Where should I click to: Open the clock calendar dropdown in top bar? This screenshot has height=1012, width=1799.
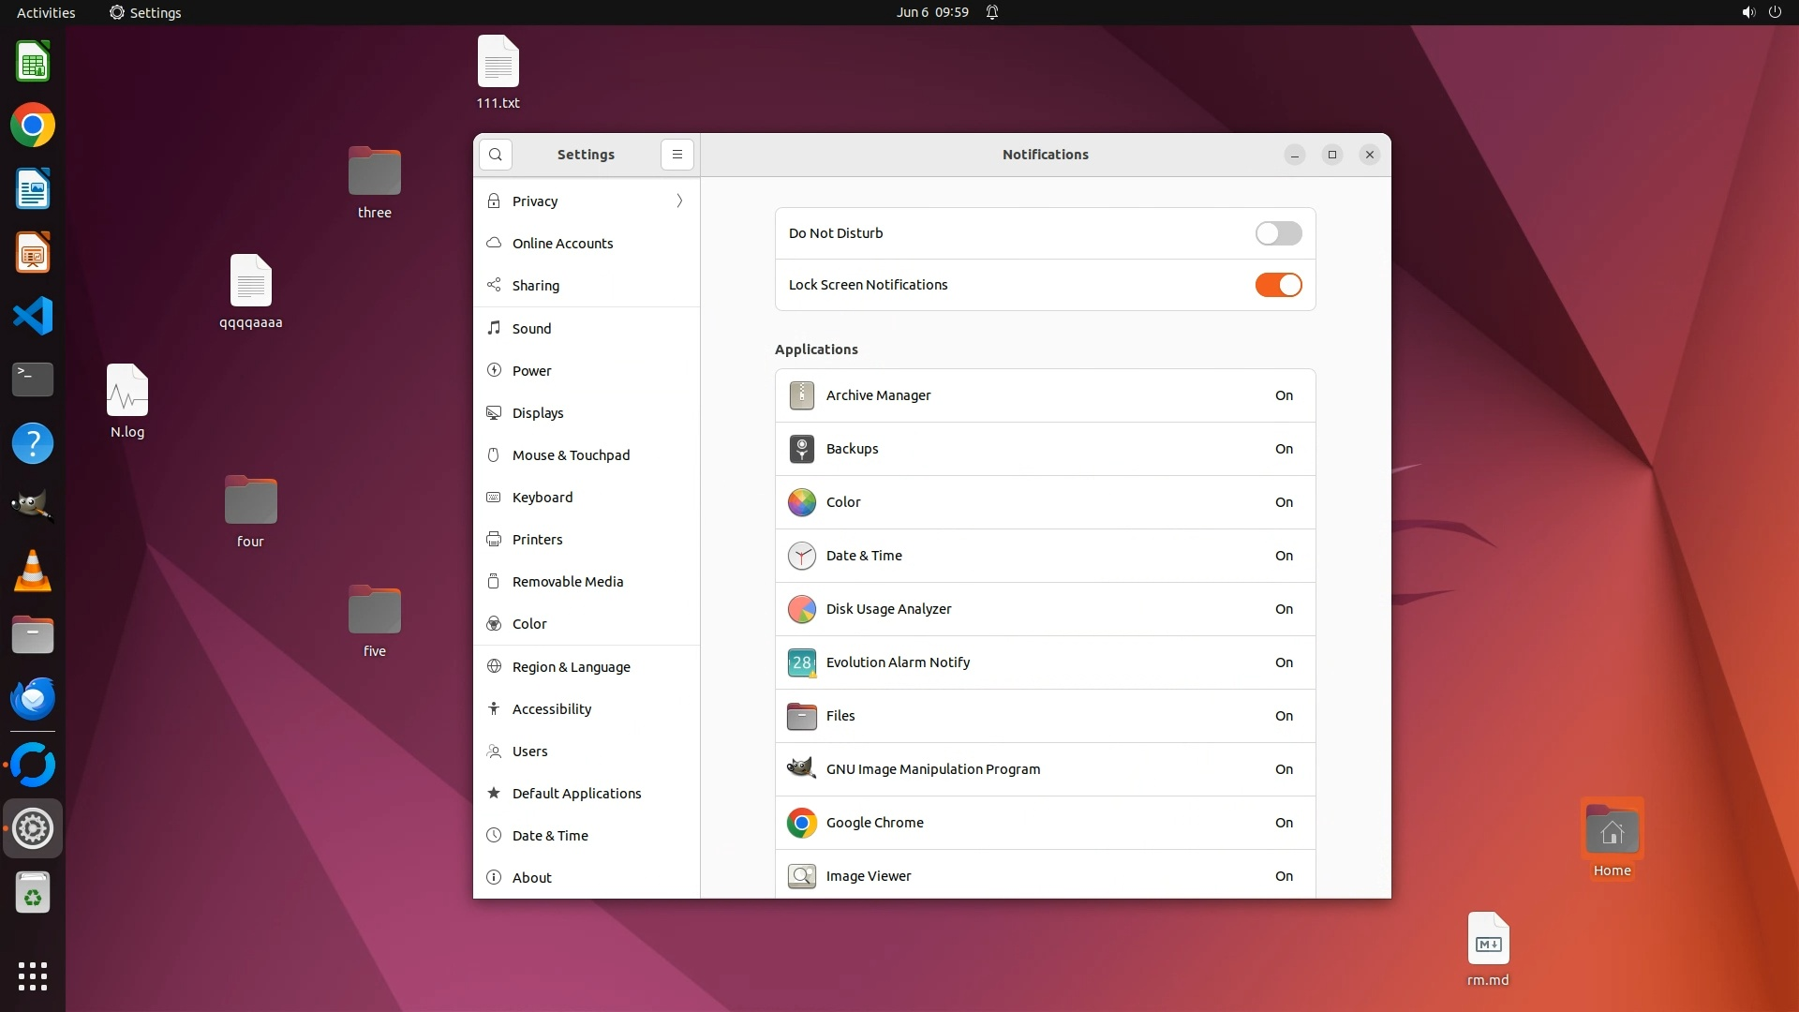[x=931, y=12]
